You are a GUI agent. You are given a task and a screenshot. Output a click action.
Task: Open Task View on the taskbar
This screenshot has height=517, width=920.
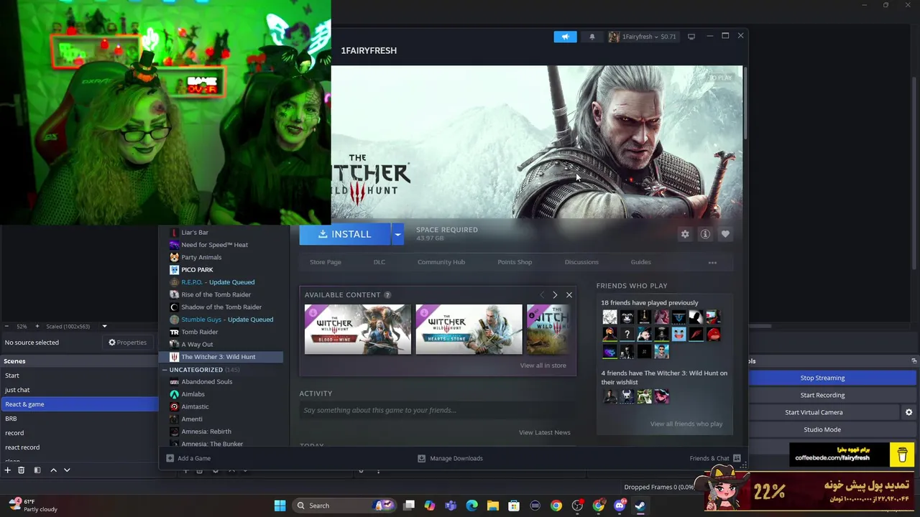tap(409, 506)
